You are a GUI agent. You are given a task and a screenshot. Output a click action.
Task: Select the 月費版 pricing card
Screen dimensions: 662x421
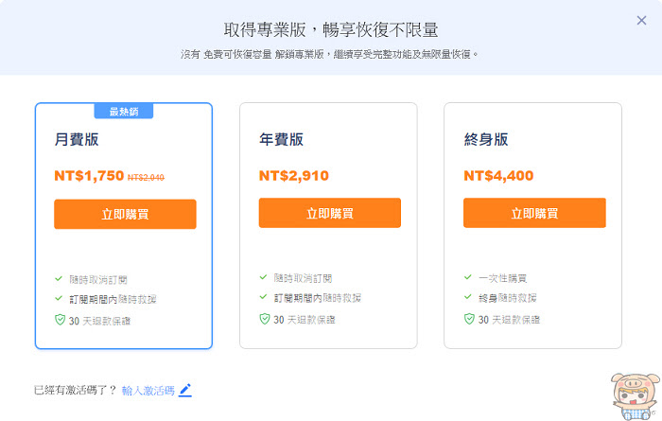pos(124,226)
